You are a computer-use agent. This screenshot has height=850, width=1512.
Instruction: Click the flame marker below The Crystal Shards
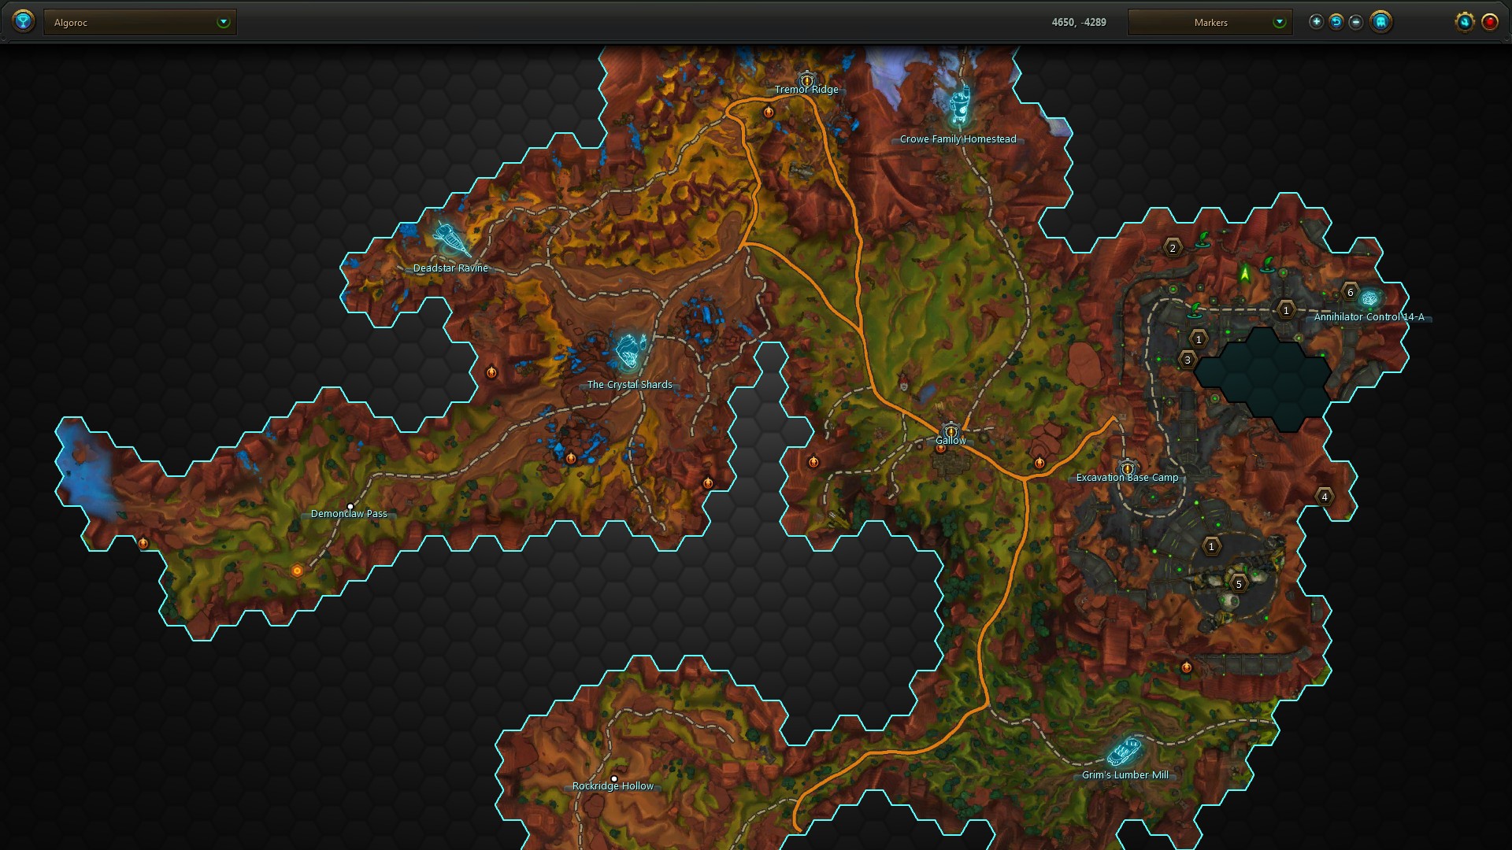[571, 458]
